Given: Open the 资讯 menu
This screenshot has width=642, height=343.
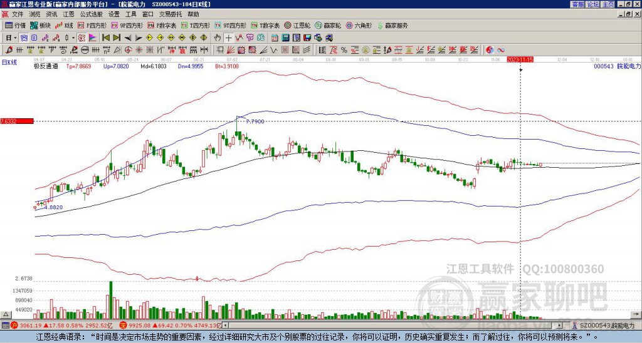Looking at the screenshot, I should pyautogui.click(x=51, y=14).
